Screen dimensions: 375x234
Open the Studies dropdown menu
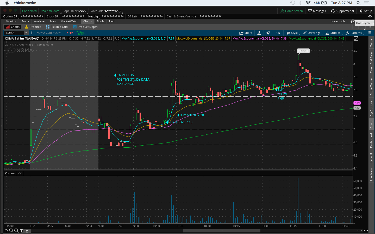click(x=333, y=33)
